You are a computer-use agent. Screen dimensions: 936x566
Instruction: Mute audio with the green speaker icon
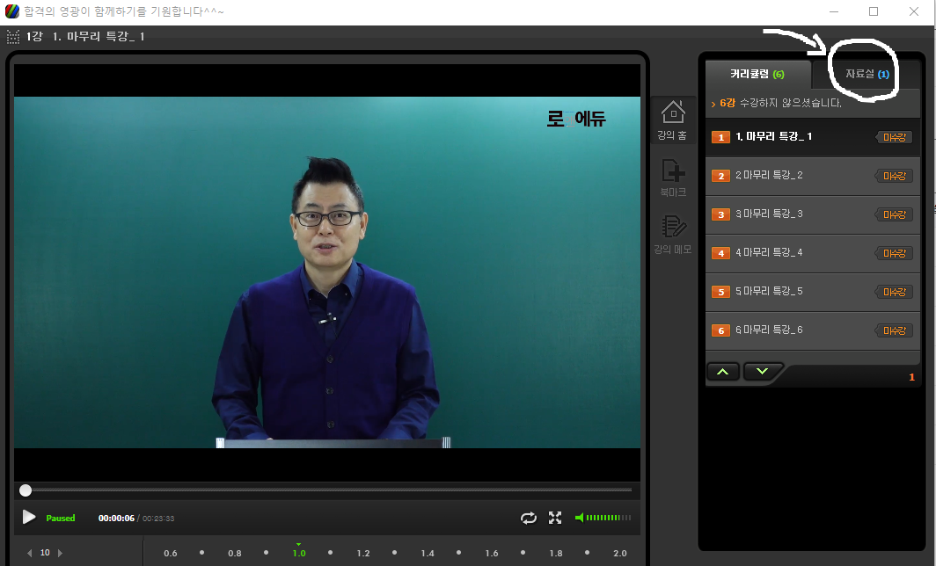pyautogui.click(x=580, y=518)
